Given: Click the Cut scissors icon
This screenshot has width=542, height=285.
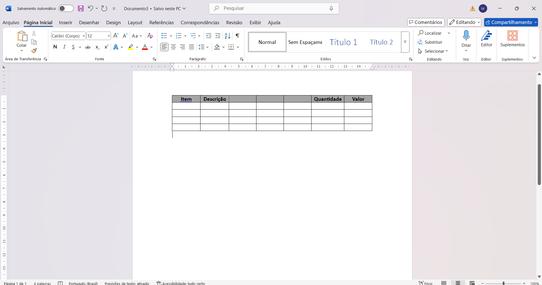Looking at the screenshot, I should pos(34,33).
